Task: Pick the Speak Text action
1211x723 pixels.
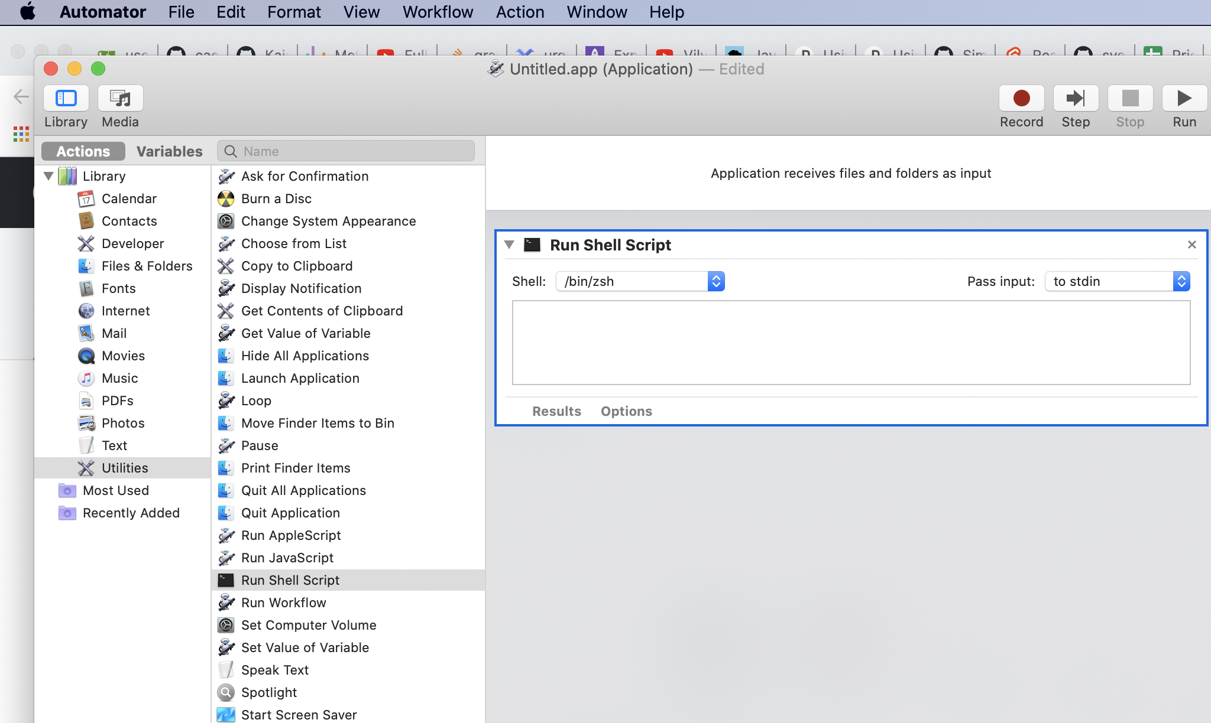Action: tap(274, 670)
